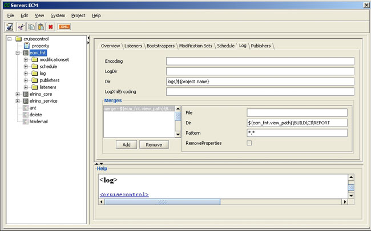This screenshot has width=371, height=231.
Task: Click the Add merge button
Action: coord(126,144)
